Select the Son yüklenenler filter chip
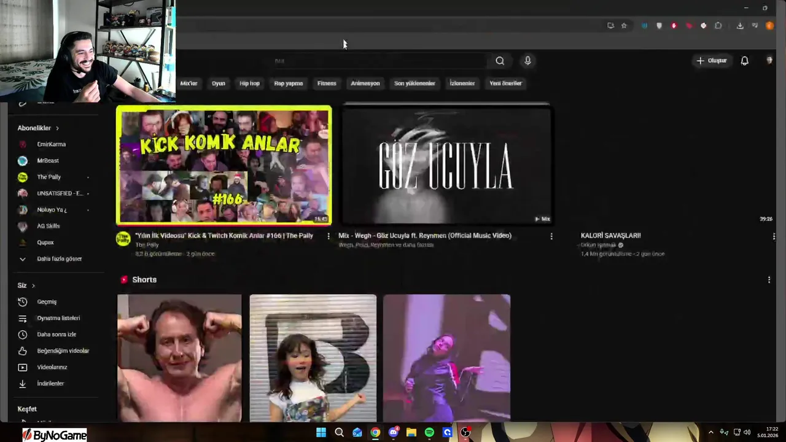The height and width of the screenshot is (442, 786). click(x=414, y=83)
